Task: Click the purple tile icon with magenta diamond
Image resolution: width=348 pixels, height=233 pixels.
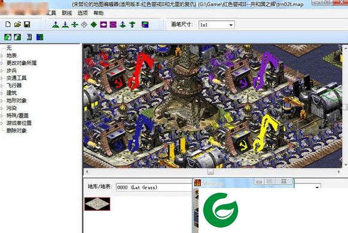Action: click(x=113, y=25)
